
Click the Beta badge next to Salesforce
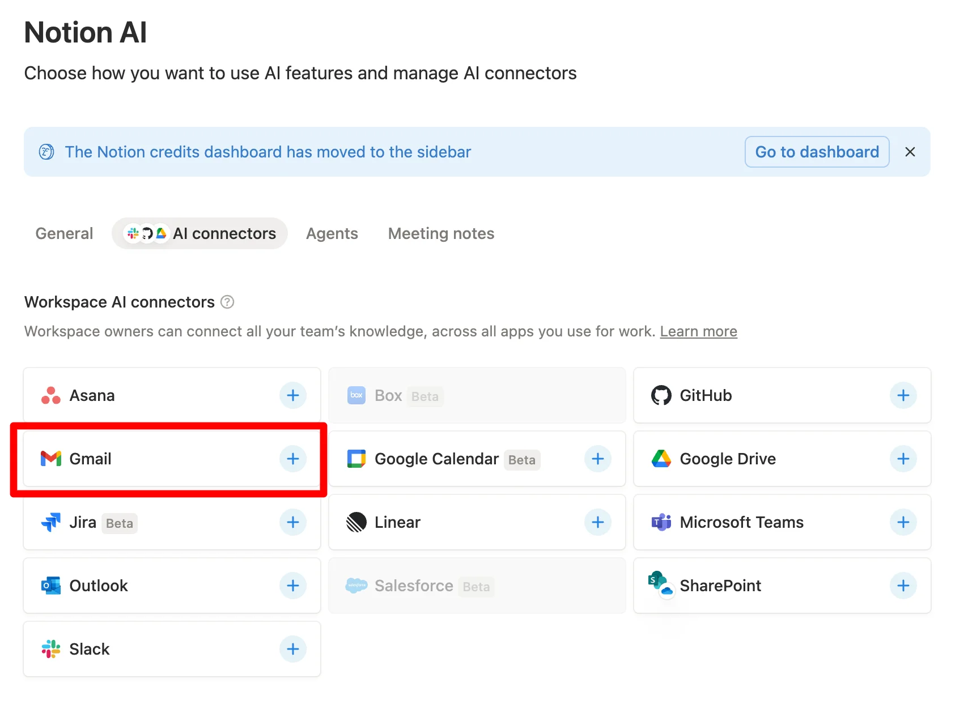pyautogui.click(x=476, y=587)
